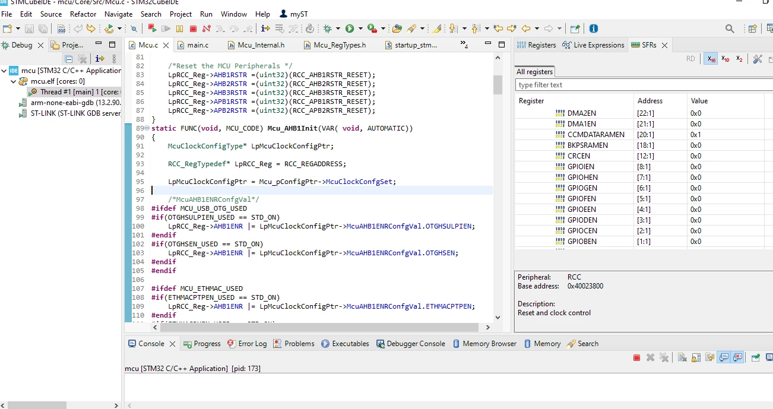This screenshot has height=409, width=773.
Task: Click the Suspend (pause) debug icon
Action: click(179, 28)
